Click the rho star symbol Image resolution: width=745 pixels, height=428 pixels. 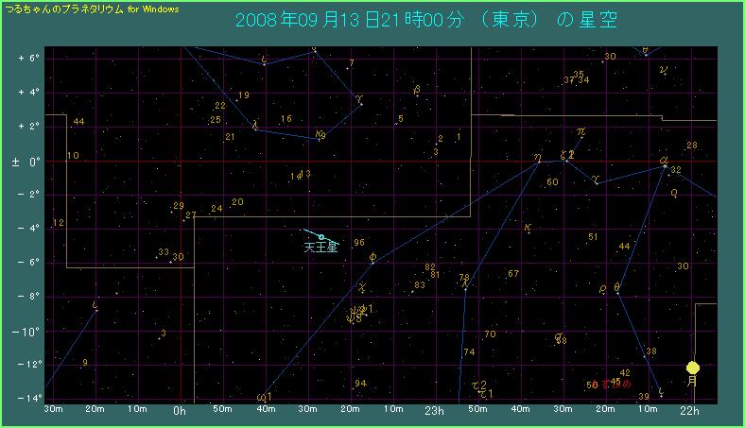tap(602, 289)
